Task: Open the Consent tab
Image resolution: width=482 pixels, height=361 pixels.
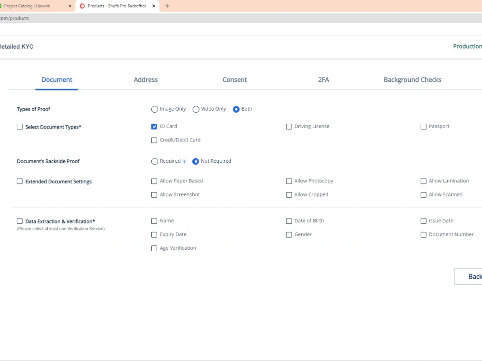Action: 235,79
